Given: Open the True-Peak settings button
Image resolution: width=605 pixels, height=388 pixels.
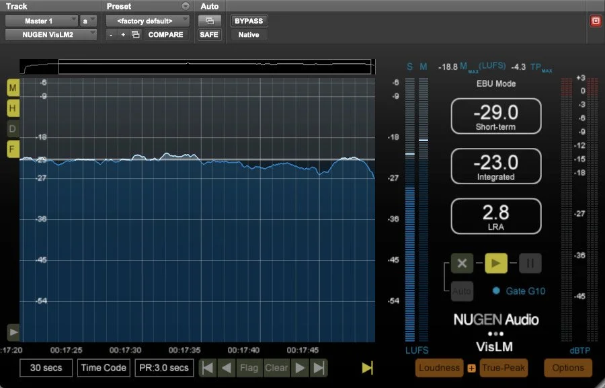Looking at the screenshot, I should click(503, 368).
